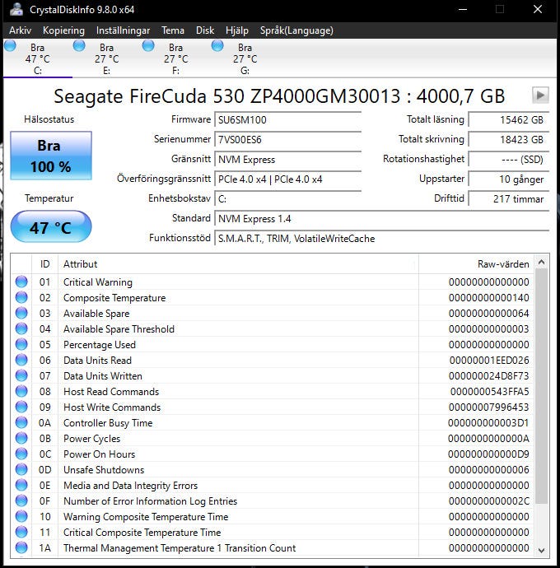Click the Enhetsbokstav field C:
Screen dimensions: 560x568
pos(287,199)
